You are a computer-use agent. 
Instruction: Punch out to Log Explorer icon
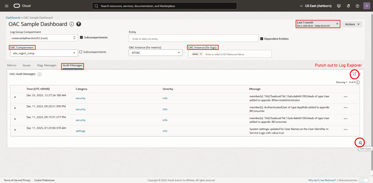[354, 74]
